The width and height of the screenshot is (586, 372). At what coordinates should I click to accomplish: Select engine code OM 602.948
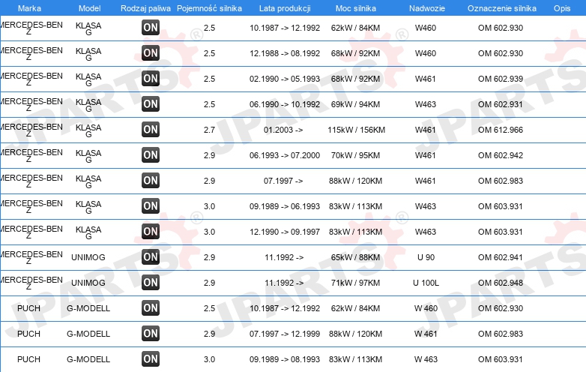[501, 283]
